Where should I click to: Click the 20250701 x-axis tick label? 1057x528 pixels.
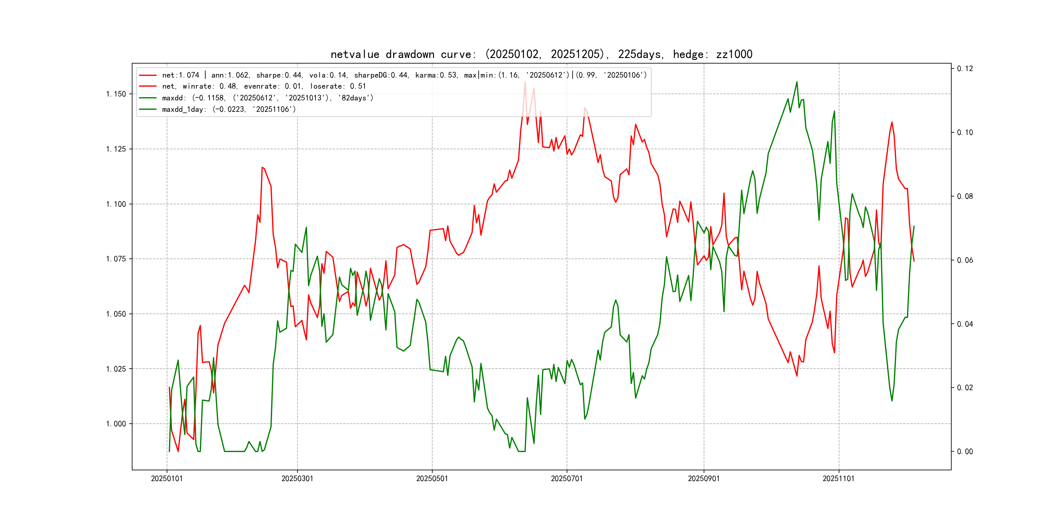pyautogui.click(x=566, y=479)
